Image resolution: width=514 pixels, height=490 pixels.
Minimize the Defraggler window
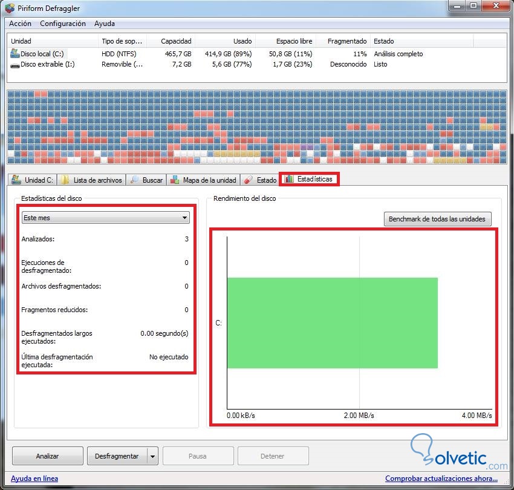tap(458, 6)
